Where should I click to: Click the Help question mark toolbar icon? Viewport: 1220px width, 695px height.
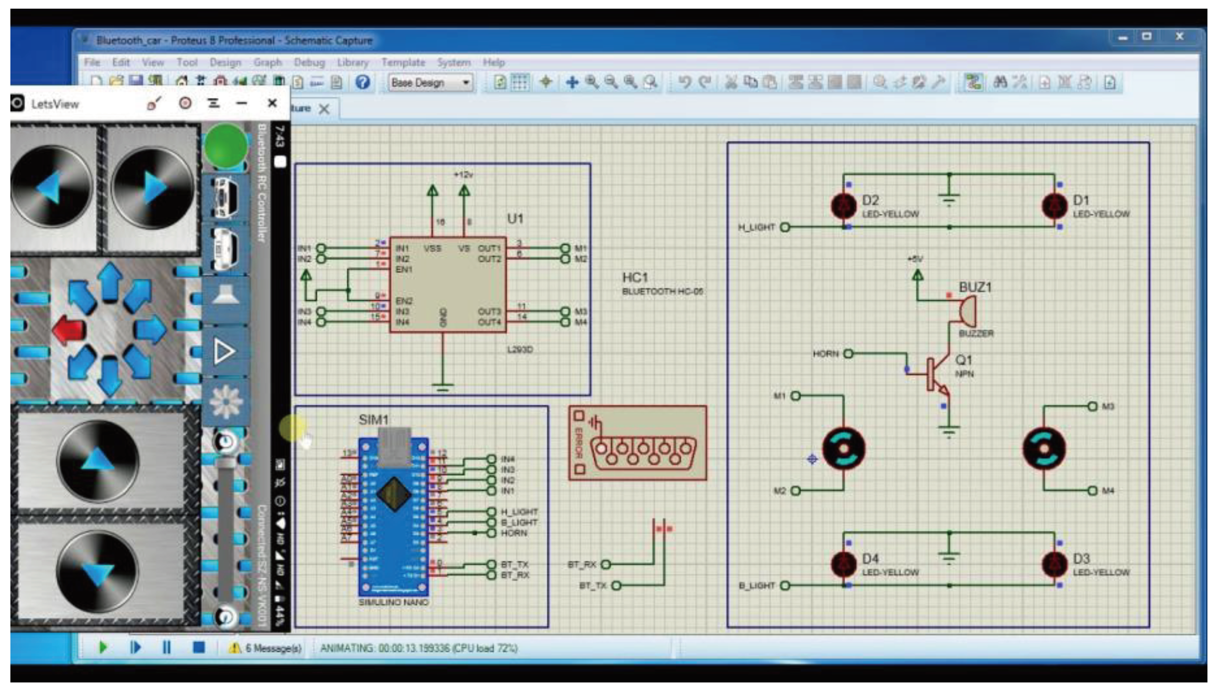coord(363,83)
